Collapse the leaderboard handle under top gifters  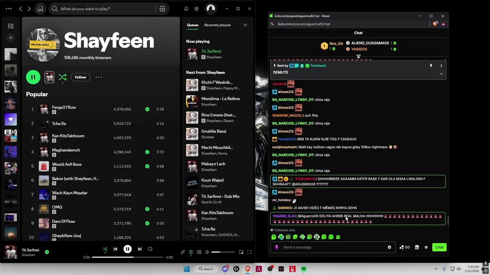pyautogui.click(x=358, y=56)
